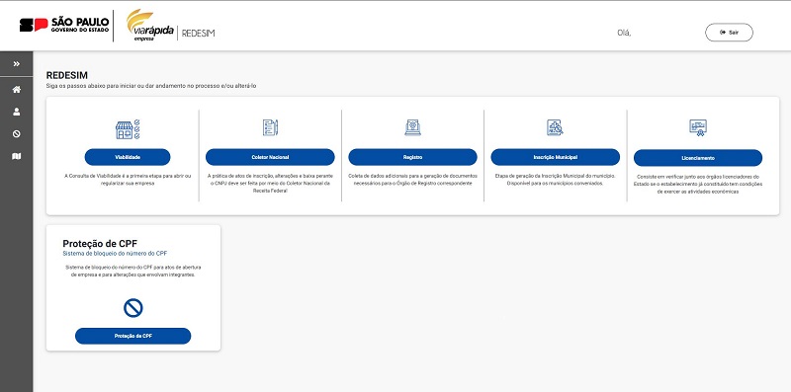Click the Licenciamento certificate icon

click(698, 128)
